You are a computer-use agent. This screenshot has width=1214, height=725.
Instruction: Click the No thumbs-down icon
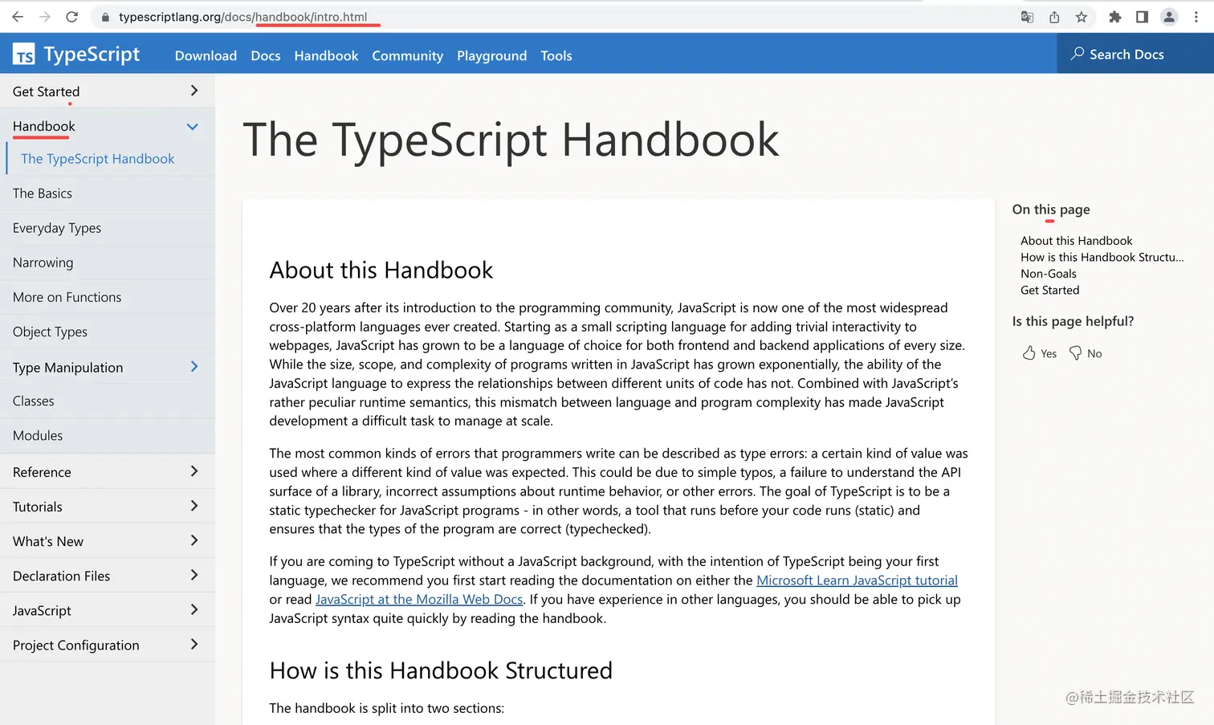pos(1075,353)
